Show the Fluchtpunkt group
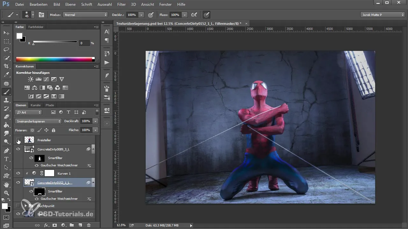Image resolution: width=408 pixels, height=229 pixels. [x=18, y=206]
